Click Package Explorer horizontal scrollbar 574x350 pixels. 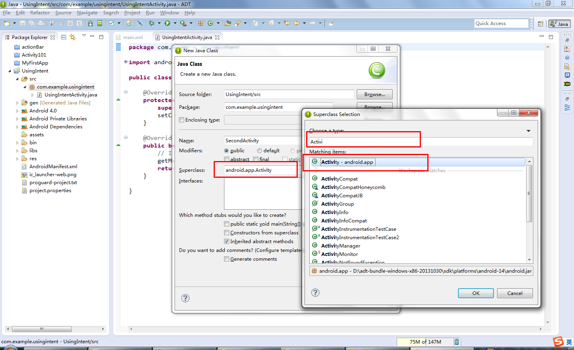(42, 329)
